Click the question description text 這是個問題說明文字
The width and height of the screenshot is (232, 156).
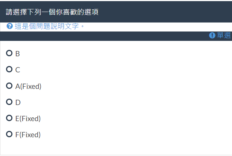pyautogui.click(x=49, y=27)
